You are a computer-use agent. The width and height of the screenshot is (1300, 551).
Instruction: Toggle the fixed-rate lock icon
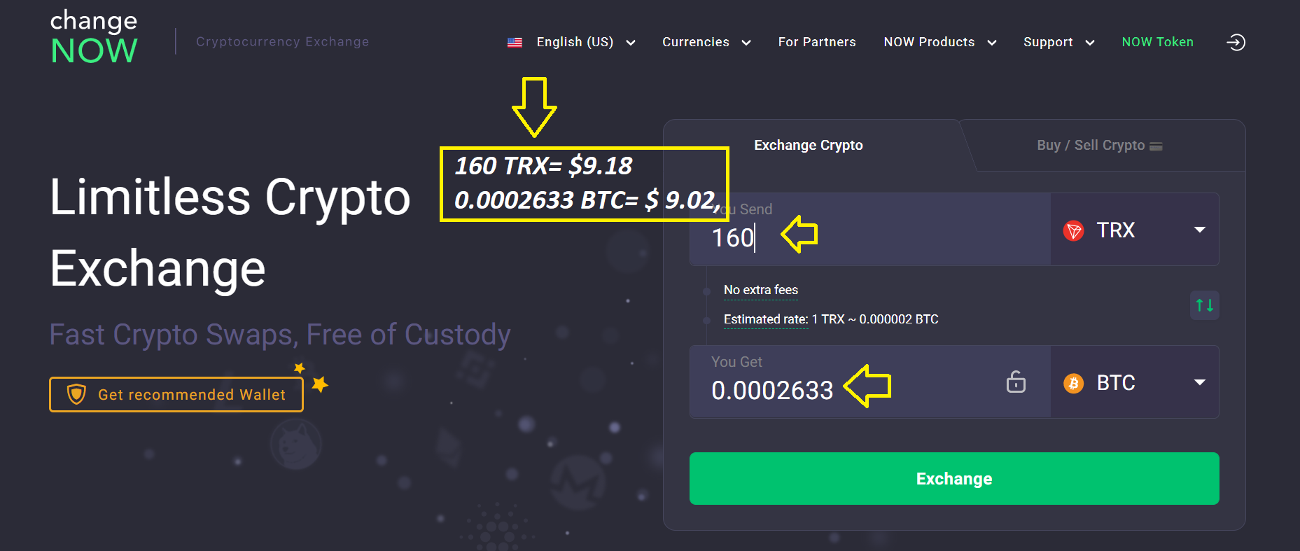point(1016,382)
